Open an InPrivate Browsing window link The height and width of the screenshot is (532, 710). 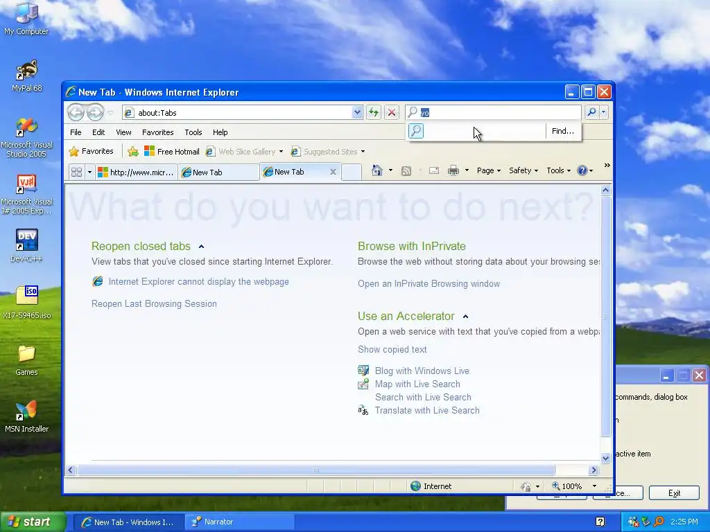point(428,283)
